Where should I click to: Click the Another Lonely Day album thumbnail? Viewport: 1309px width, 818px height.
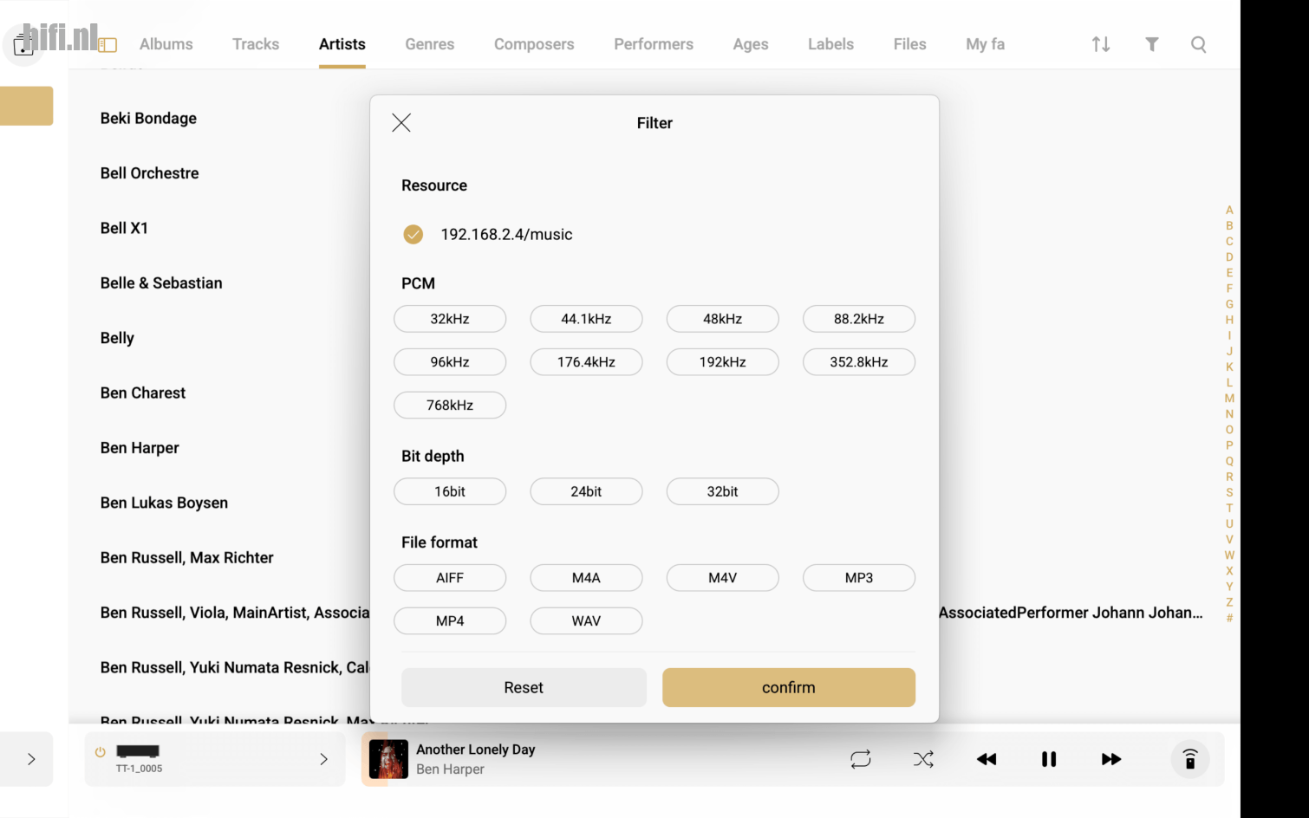coord(388,759)
